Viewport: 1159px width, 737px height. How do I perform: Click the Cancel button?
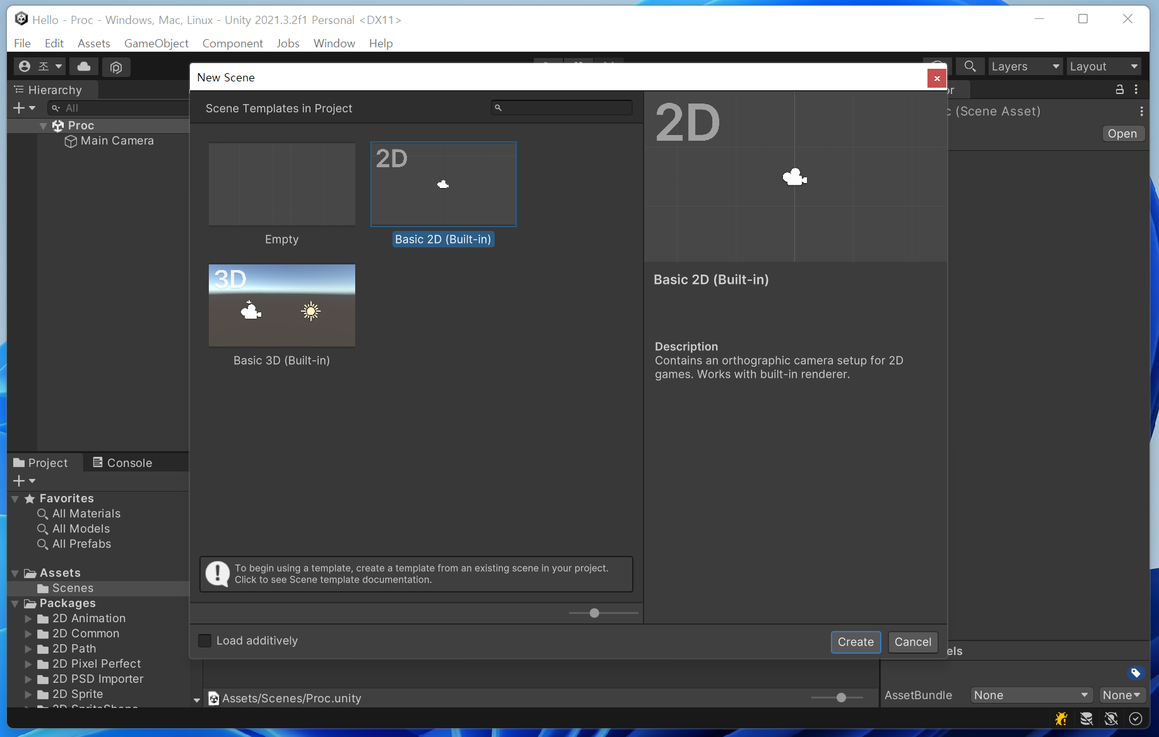pyautogui.click(x=913, y=642)
